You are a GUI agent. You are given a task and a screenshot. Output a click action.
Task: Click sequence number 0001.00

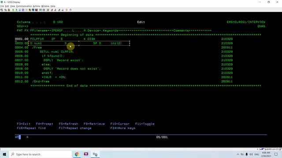click(22, 39)
